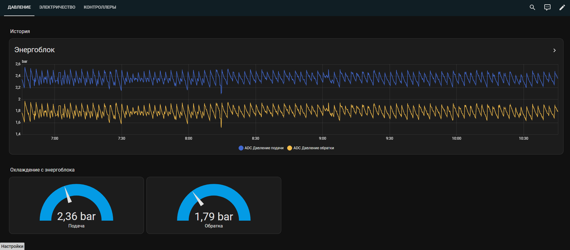Click the 1,79 bar gauge value
This screenshot has height=250, width=570.
click(214, 217)
